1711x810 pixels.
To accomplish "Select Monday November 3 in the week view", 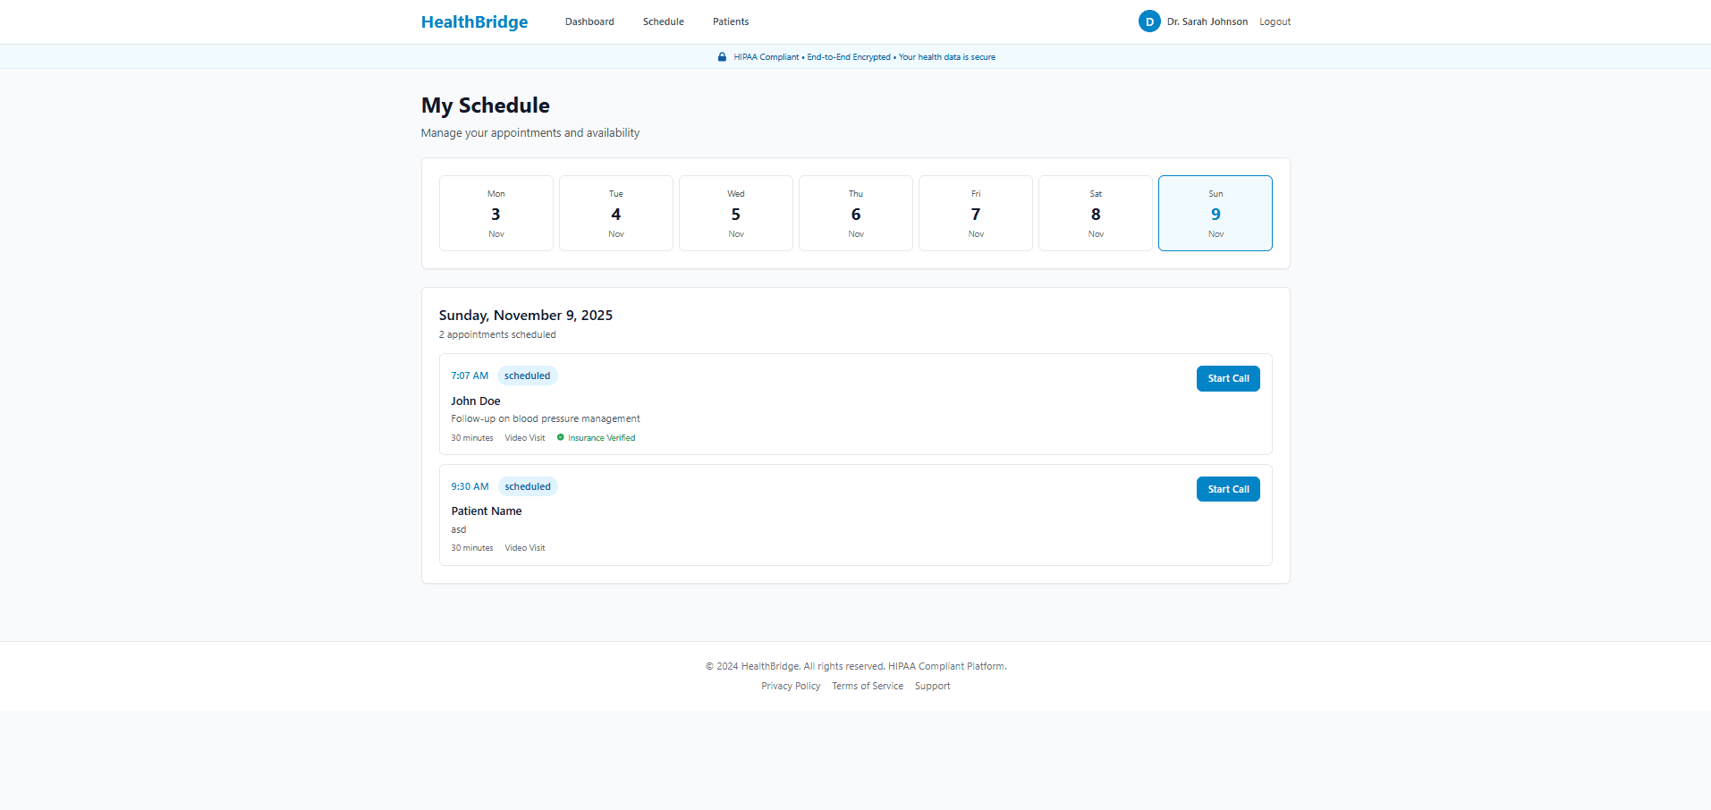I will tap(496, 213).
